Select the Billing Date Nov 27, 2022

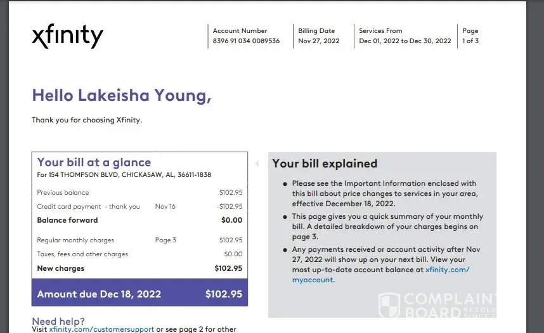click(319, 41)
